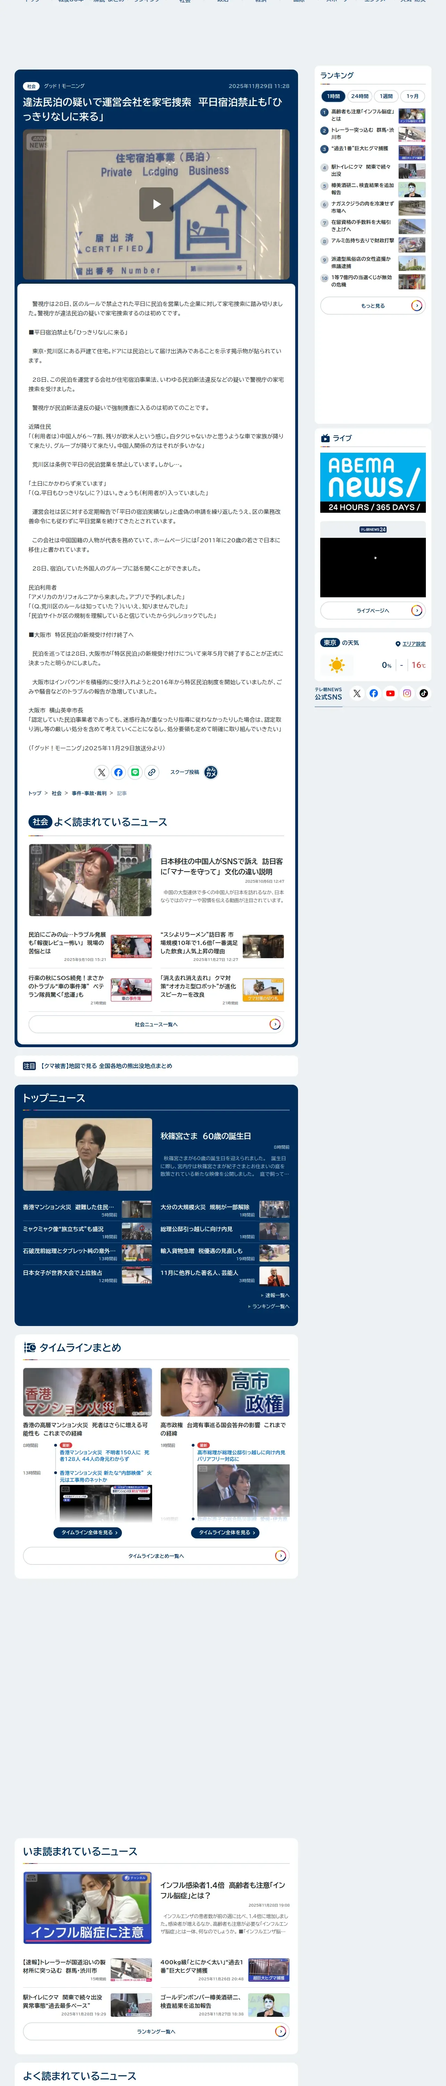Open 社会 in the breadcrumb
446x2086 pixels.
point(57,794)
